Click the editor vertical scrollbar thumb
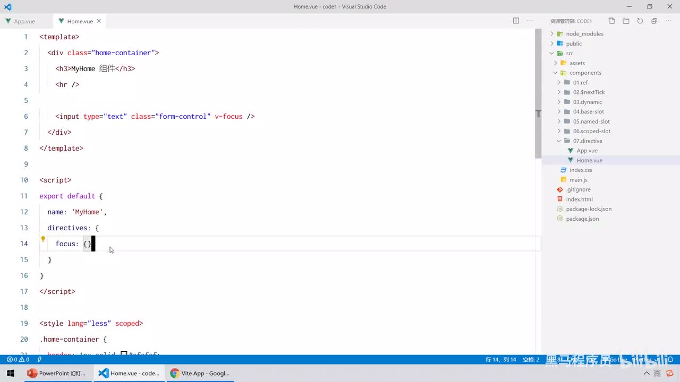The width and height of the screenshot is (680, 382). [x=538, y=93]
